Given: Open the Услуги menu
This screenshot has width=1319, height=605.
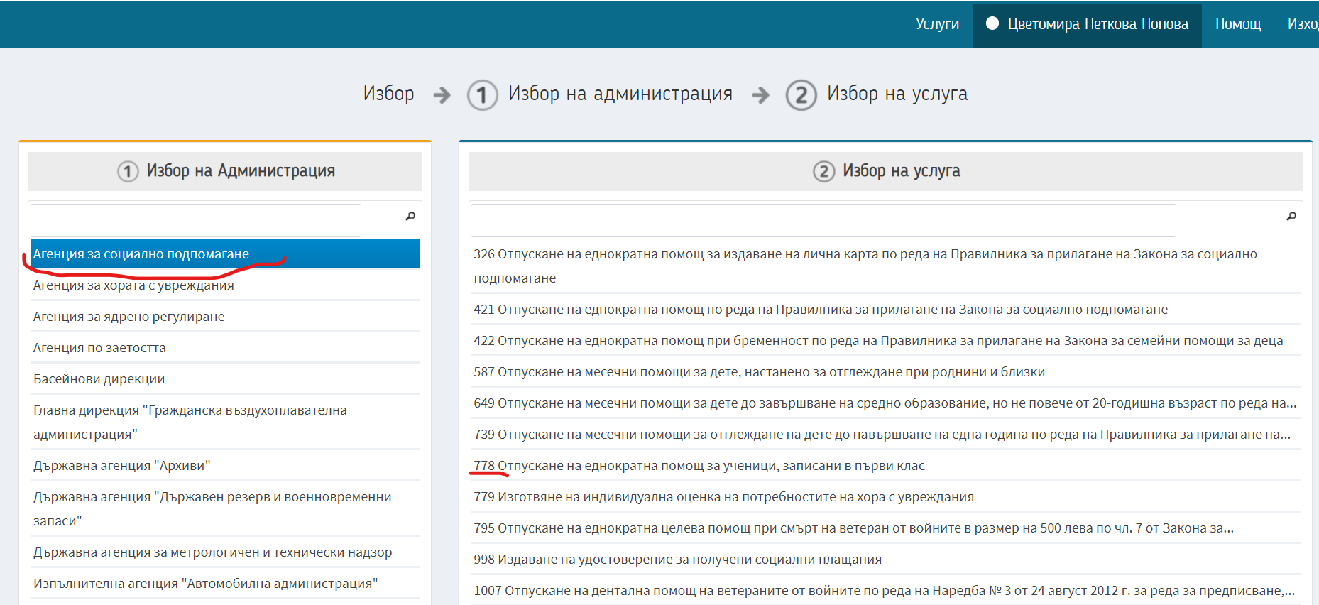Looking at the screenshot, I should tap(937, 24).
